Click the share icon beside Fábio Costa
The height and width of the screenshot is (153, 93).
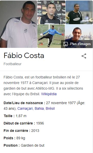coord(84,56)
